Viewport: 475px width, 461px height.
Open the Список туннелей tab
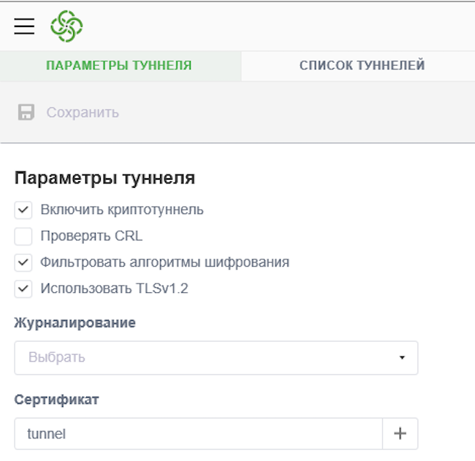(x=362, y=66)
